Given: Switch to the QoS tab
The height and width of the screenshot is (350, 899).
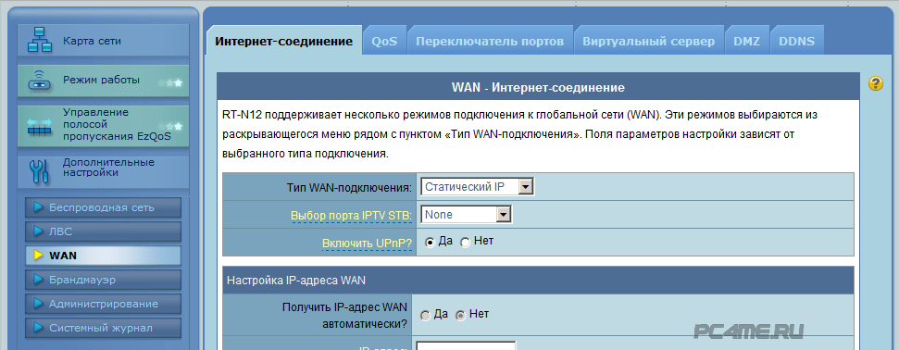Looking at the screenshot, I should pos(384,42).
